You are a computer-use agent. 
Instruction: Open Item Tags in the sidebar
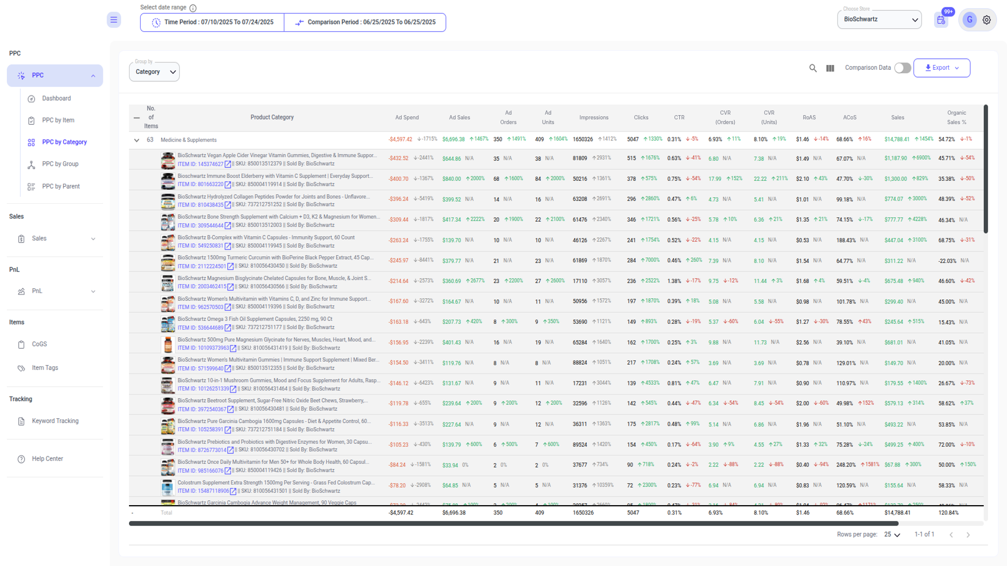click(x=45, y=368)
